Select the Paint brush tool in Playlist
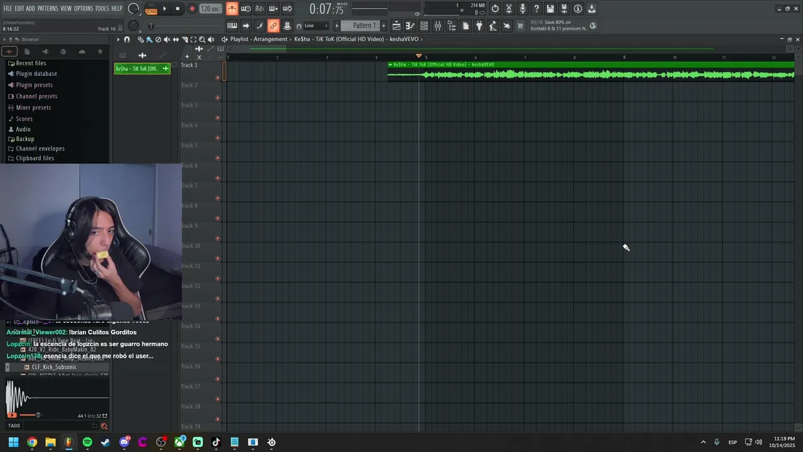Viewport: 803px width, 452px height. tap(149, 40)
